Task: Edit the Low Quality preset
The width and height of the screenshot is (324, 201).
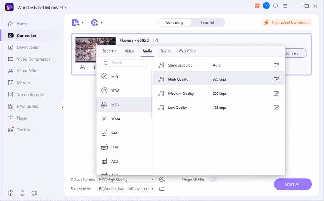Action: pos(276,108)
